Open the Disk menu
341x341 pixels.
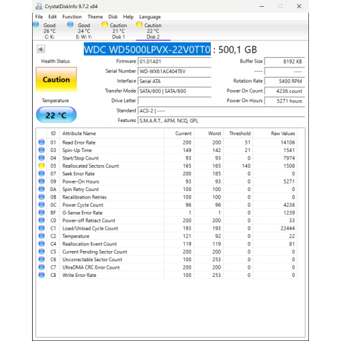coord(113,17)
